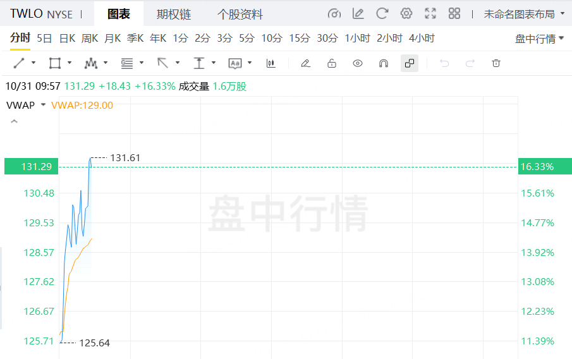Click the VWAP:129.00 value
Screen dimensions: 572x359
(x=82, y=105)
